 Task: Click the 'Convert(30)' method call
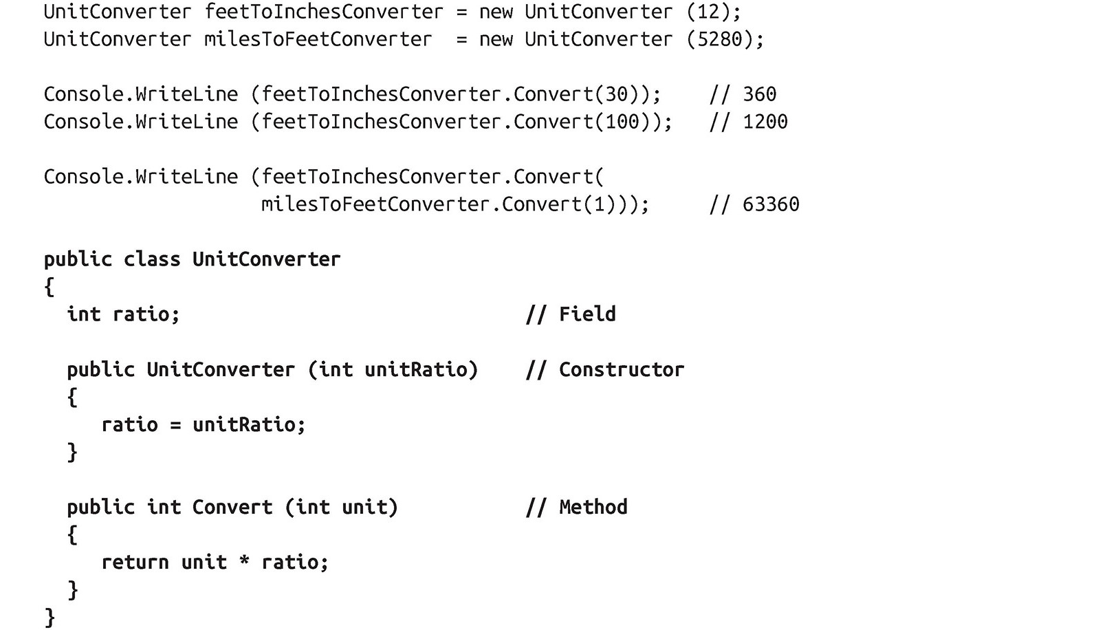(x=582, y=94)
